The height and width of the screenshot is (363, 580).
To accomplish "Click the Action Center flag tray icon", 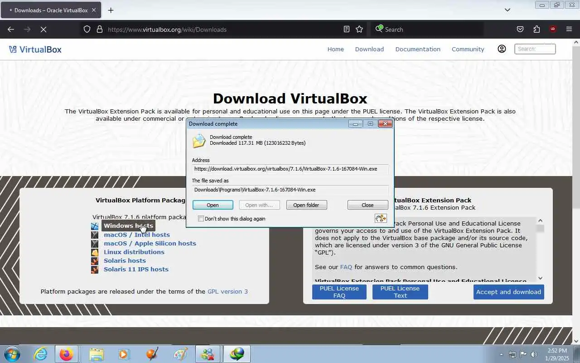I will click(x=523, y=354).
